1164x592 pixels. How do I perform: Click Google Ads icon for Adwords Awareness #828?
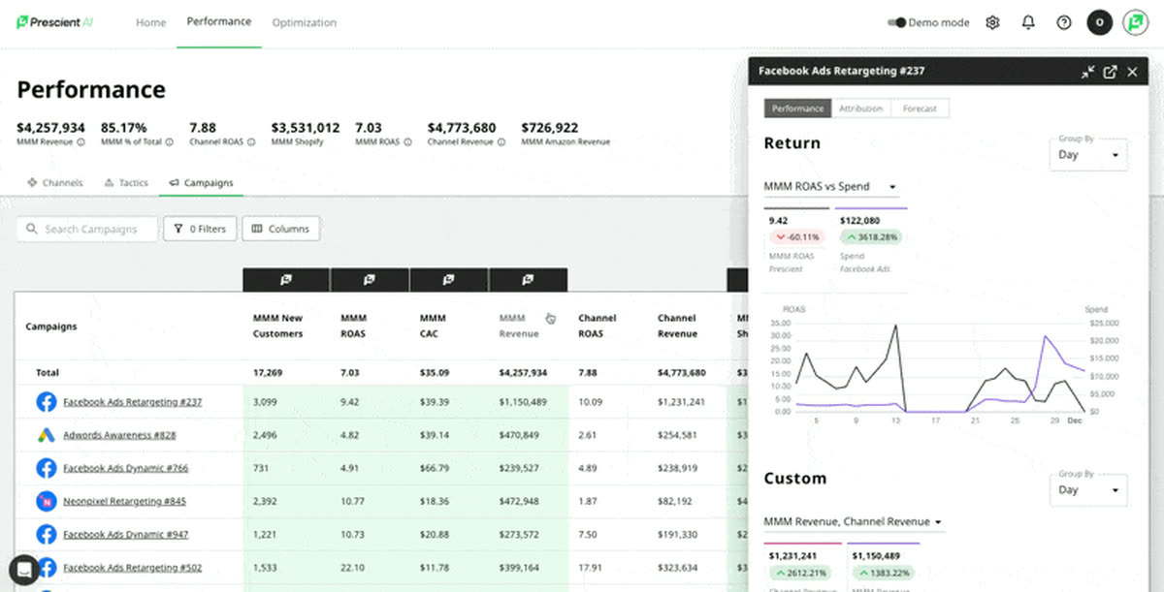point(46,435)
